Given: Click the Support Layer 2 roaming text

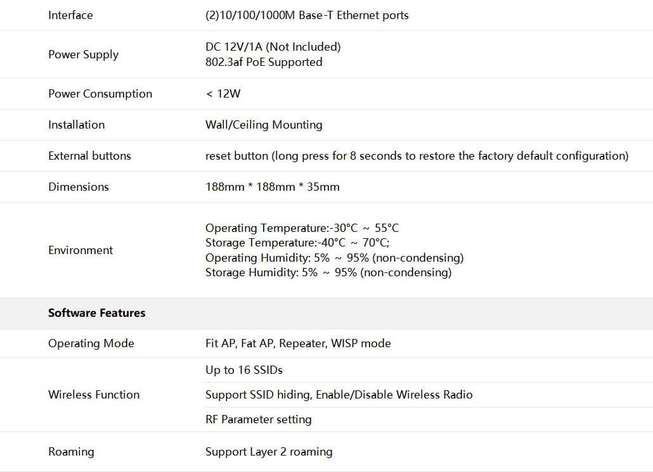Looking at the screenshot, I should [269, 452].
